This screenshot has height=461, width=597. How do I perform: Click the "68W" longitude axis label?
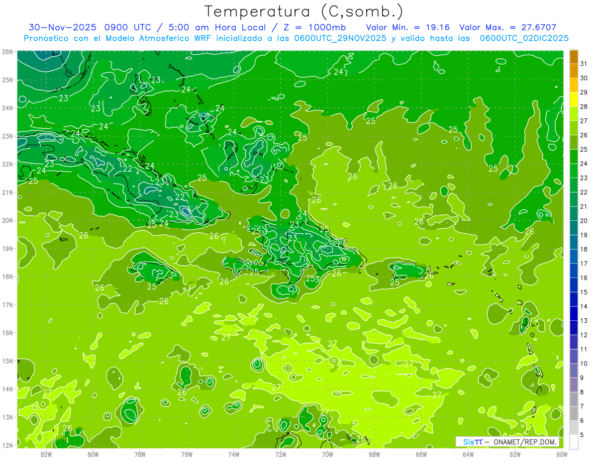pyautogui.click(x=375, y=454)
